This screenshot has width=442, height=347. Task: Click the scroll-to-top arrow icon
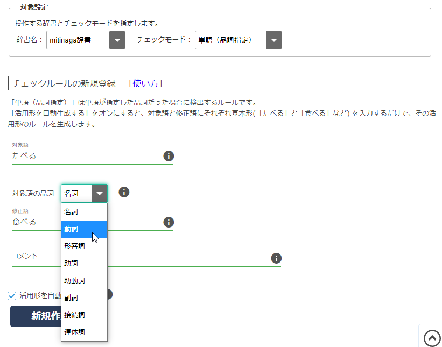click(431, 338)
